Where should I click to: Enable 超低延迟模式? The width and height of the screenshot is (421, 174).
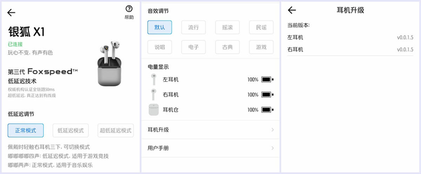[115, 131]
